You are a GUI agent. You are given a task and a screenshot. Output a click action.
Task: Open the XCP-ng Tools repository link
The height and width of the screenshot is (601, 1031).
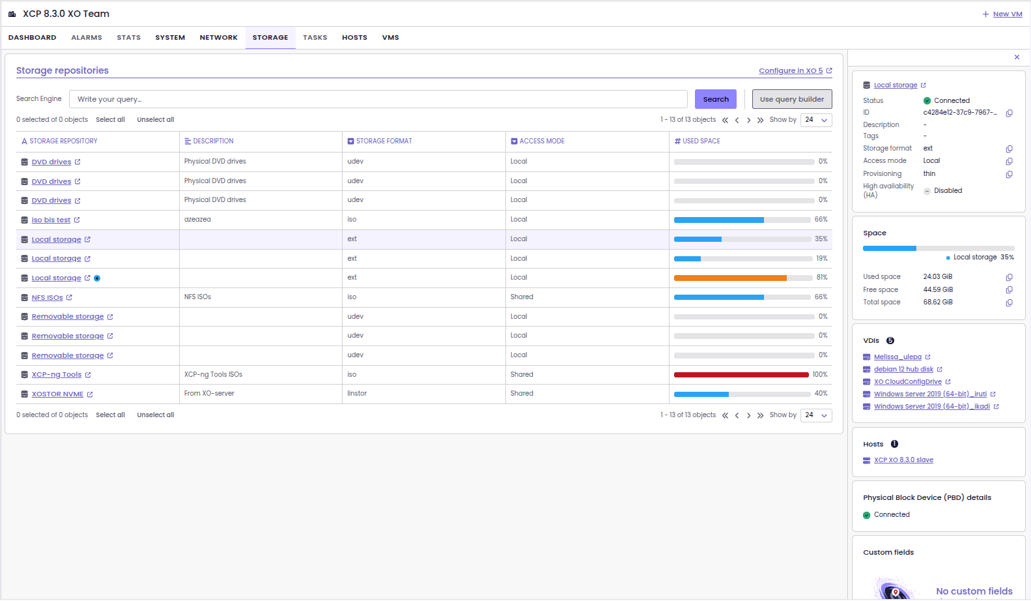(x=57, y=375)
